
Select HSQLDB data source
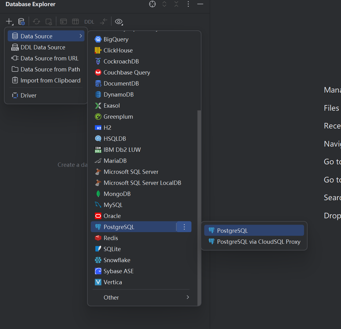pyautogui.click(x=141, y=139)
